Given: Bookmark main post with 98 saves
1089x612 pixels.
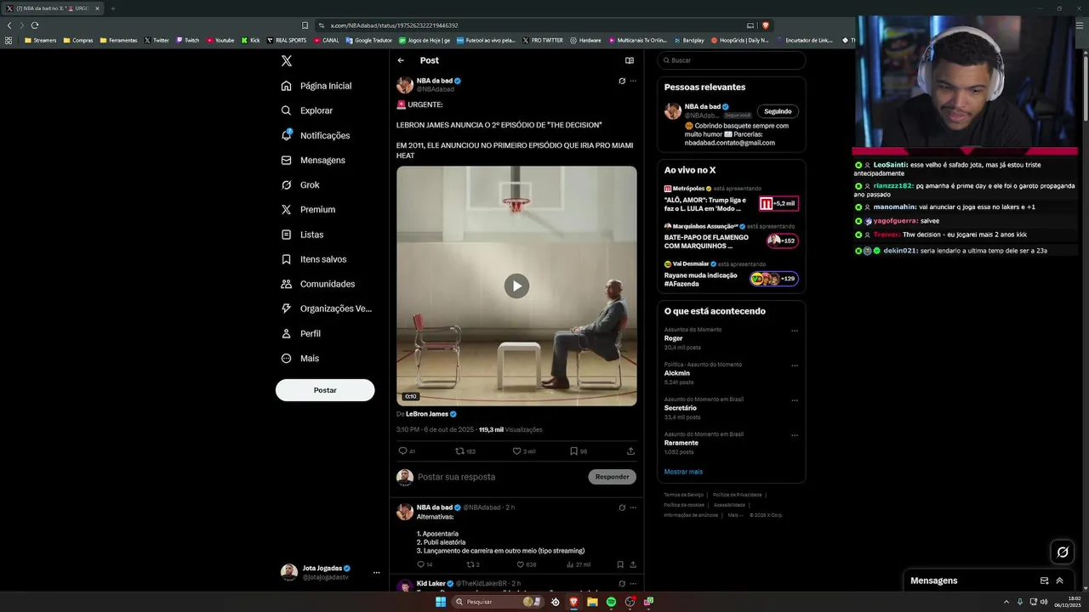Looking at the screenshot, I should (x=574, y=451).
